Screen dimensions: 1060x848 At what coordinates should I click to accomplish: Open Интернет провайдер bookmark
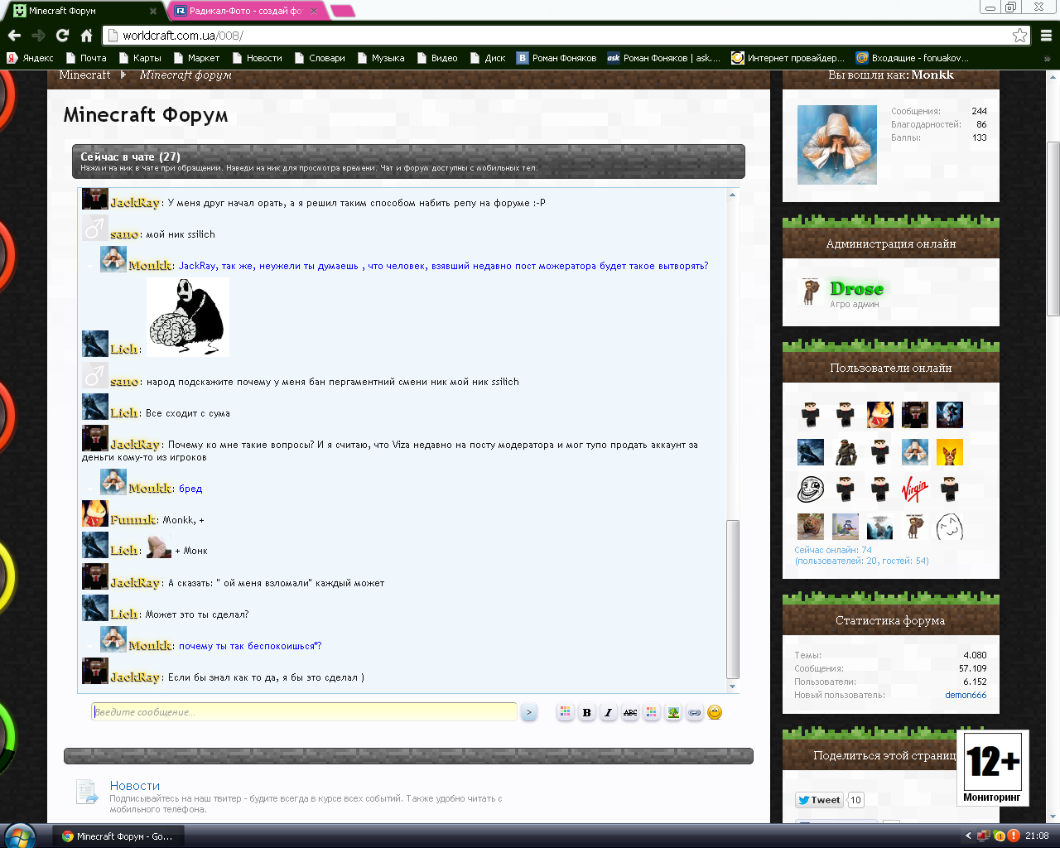[788, 58]
